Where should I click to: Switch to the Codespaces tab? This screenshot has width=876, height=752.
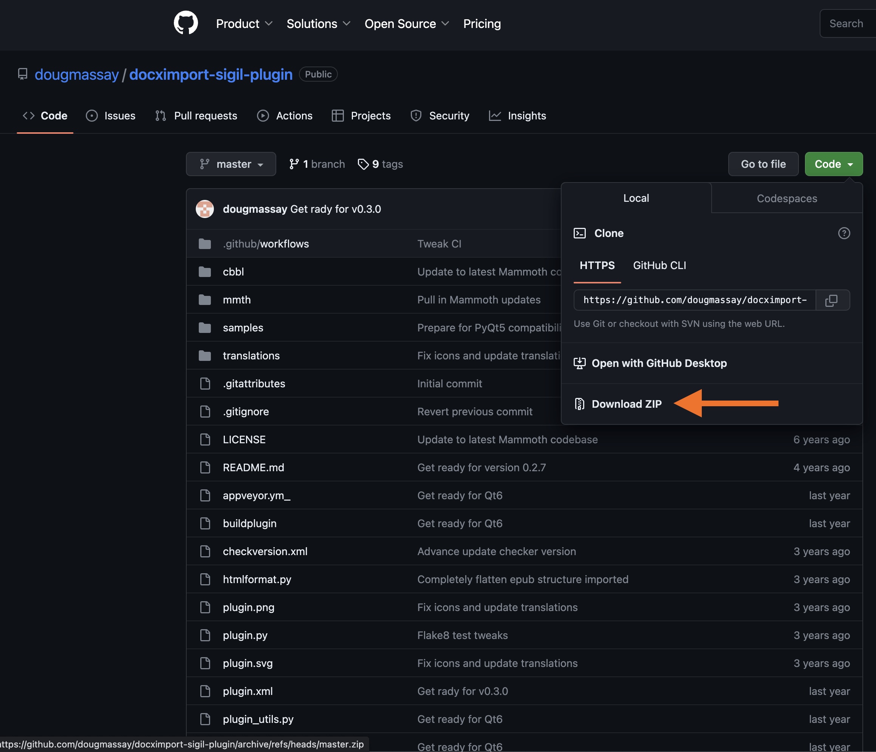(786, 198)
